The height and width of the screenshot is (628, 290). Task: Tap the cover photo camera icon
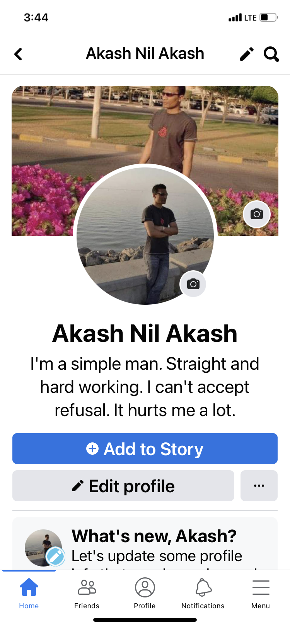pyautogui.click(x=257, y=214)
